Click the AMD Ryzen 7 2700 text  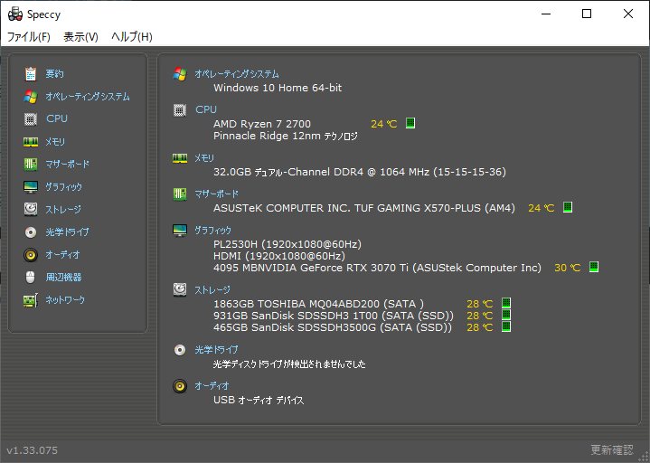tap(262, 124)
